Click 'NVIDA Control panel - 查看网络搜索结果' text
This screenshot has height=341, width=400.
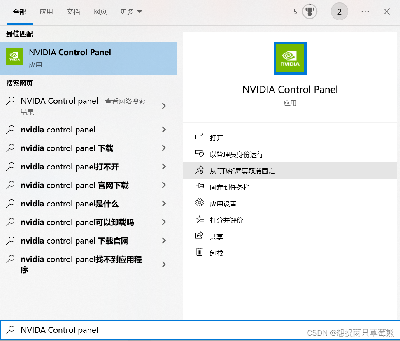[83, 106]
